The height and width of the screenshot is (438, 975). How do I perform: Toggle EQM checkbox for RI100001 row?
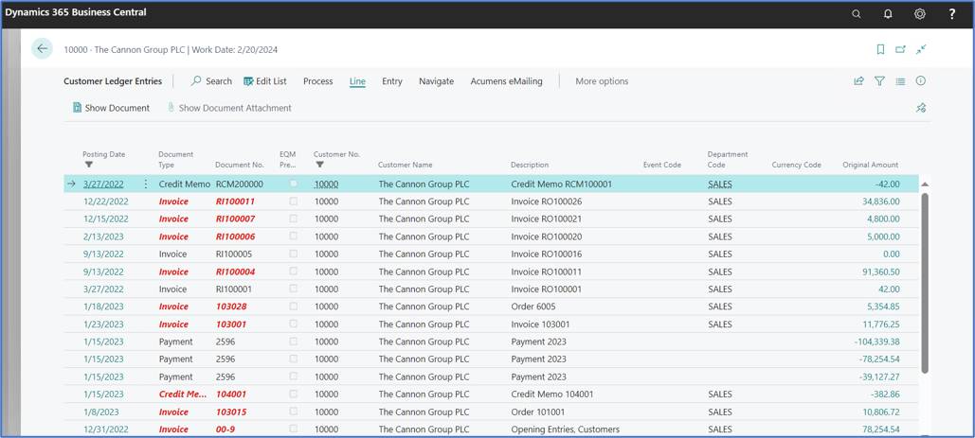294,289
